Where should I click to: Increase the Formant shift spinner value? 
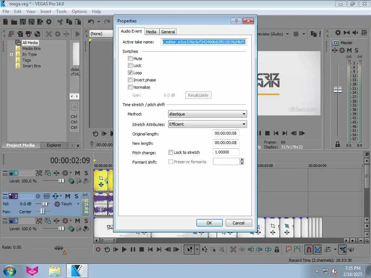[x=242, y=160]
